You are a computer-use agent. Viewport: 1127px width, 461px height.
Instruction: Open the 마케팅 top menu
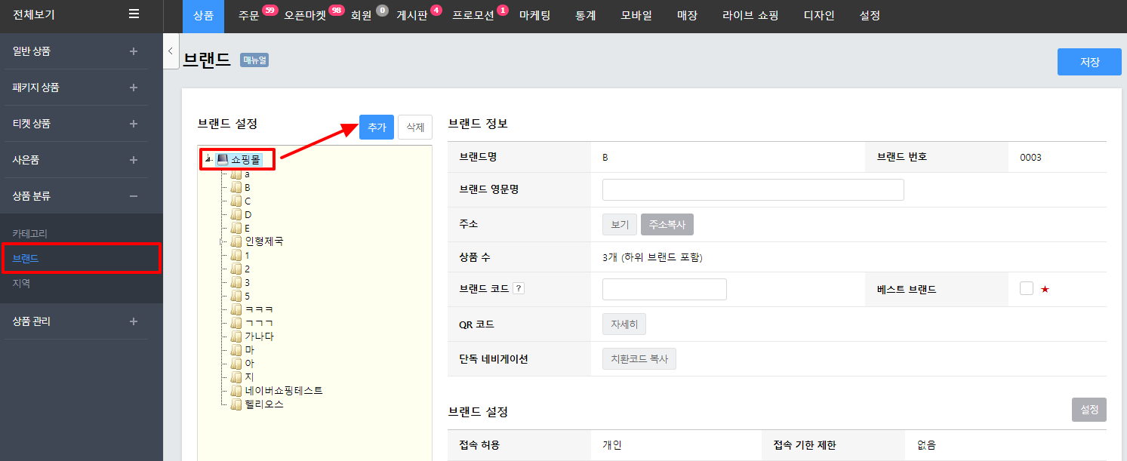tap(534, 16)
